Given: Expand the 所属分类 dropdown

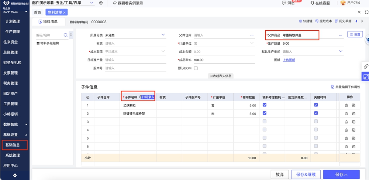Looking at the screenshot, I should tap(163, 35).
